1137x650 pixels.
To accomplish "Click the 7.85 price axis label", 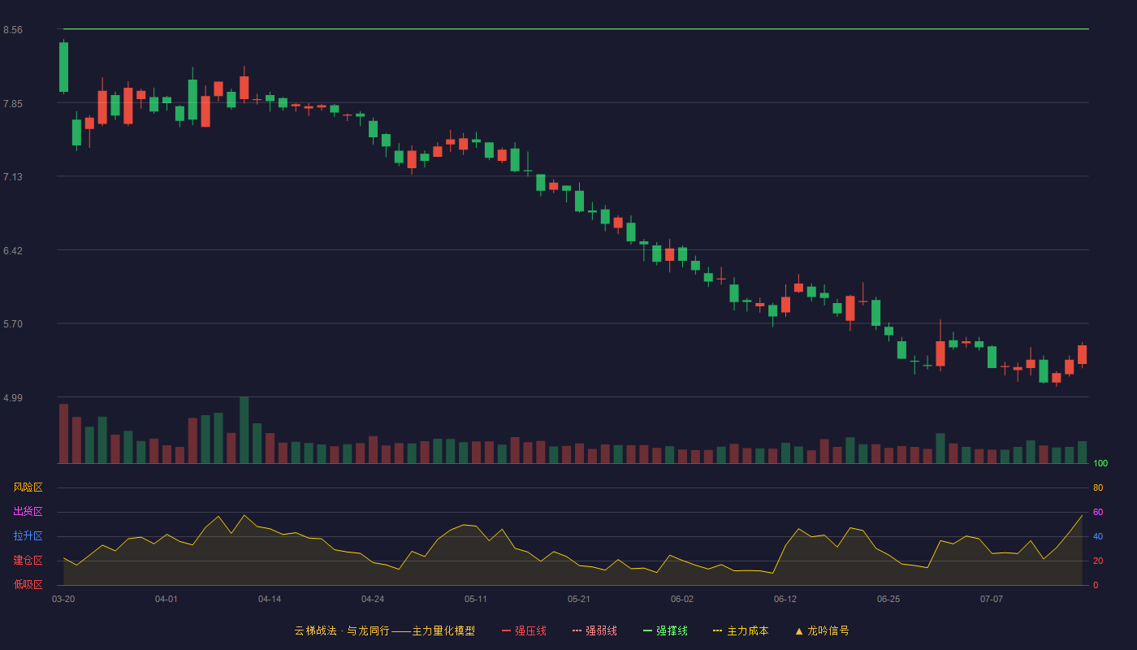I will pos(13,104).
